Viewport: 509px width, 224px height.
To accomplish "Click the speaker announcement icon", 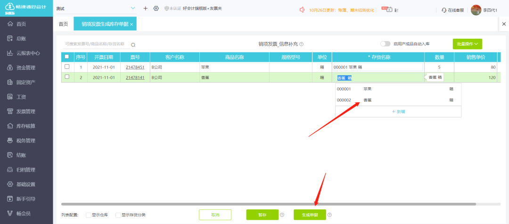I will coord(303,9).
